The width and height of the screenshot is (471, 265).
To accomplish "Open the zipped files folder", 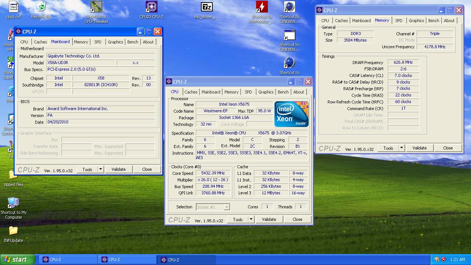I will pos(13,174).
